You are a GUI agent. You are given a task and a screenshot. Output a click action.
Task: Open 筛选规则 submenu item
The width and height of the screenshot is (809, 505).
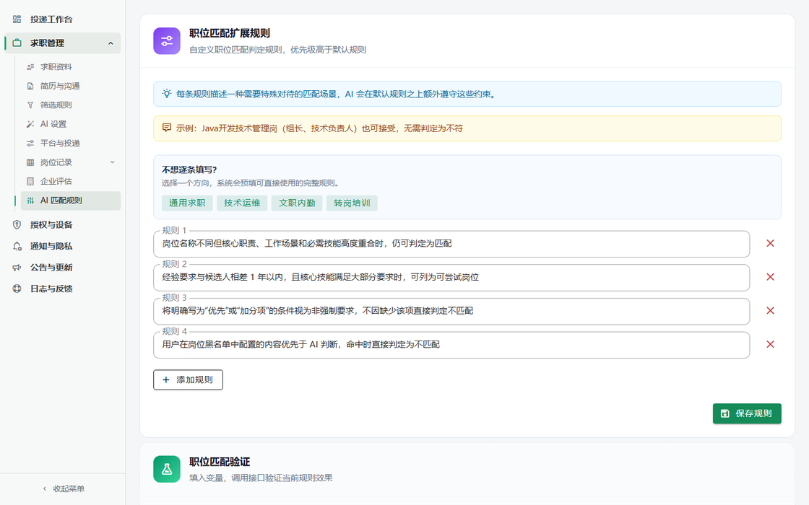coord(71,105)
